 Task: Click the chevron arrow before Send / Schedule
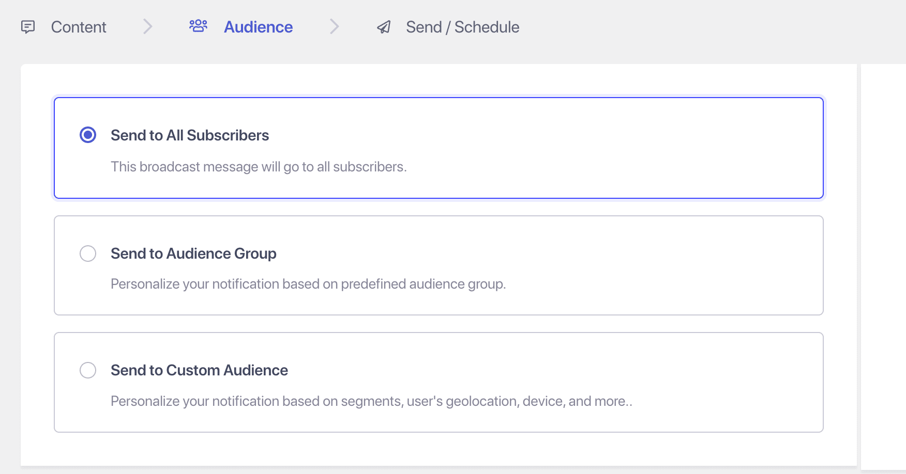335,26
